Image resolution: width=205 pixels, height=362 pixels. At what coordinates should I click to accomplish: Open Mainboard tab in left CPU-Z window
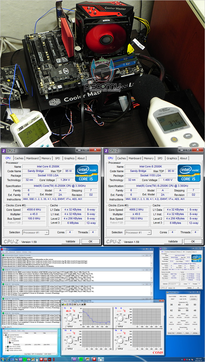(x=32, y=158)
